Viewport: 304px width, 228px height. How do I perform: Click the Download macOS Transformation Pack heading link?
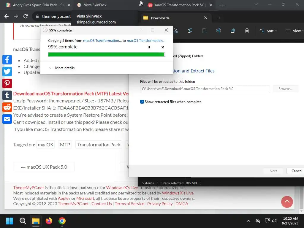pyautogui.click(x=71, y=94)
